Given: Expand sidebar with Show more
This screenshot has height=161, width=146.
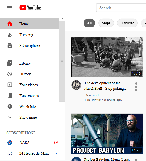Looking at the screenshot, I should click(x=29, y=117).
